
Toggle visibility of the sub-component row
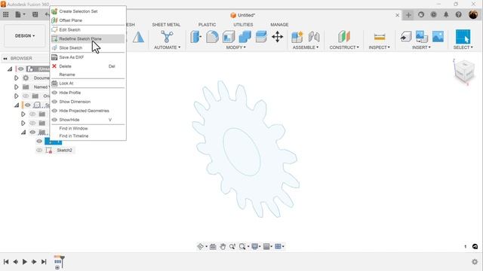(x=28, y=105)
